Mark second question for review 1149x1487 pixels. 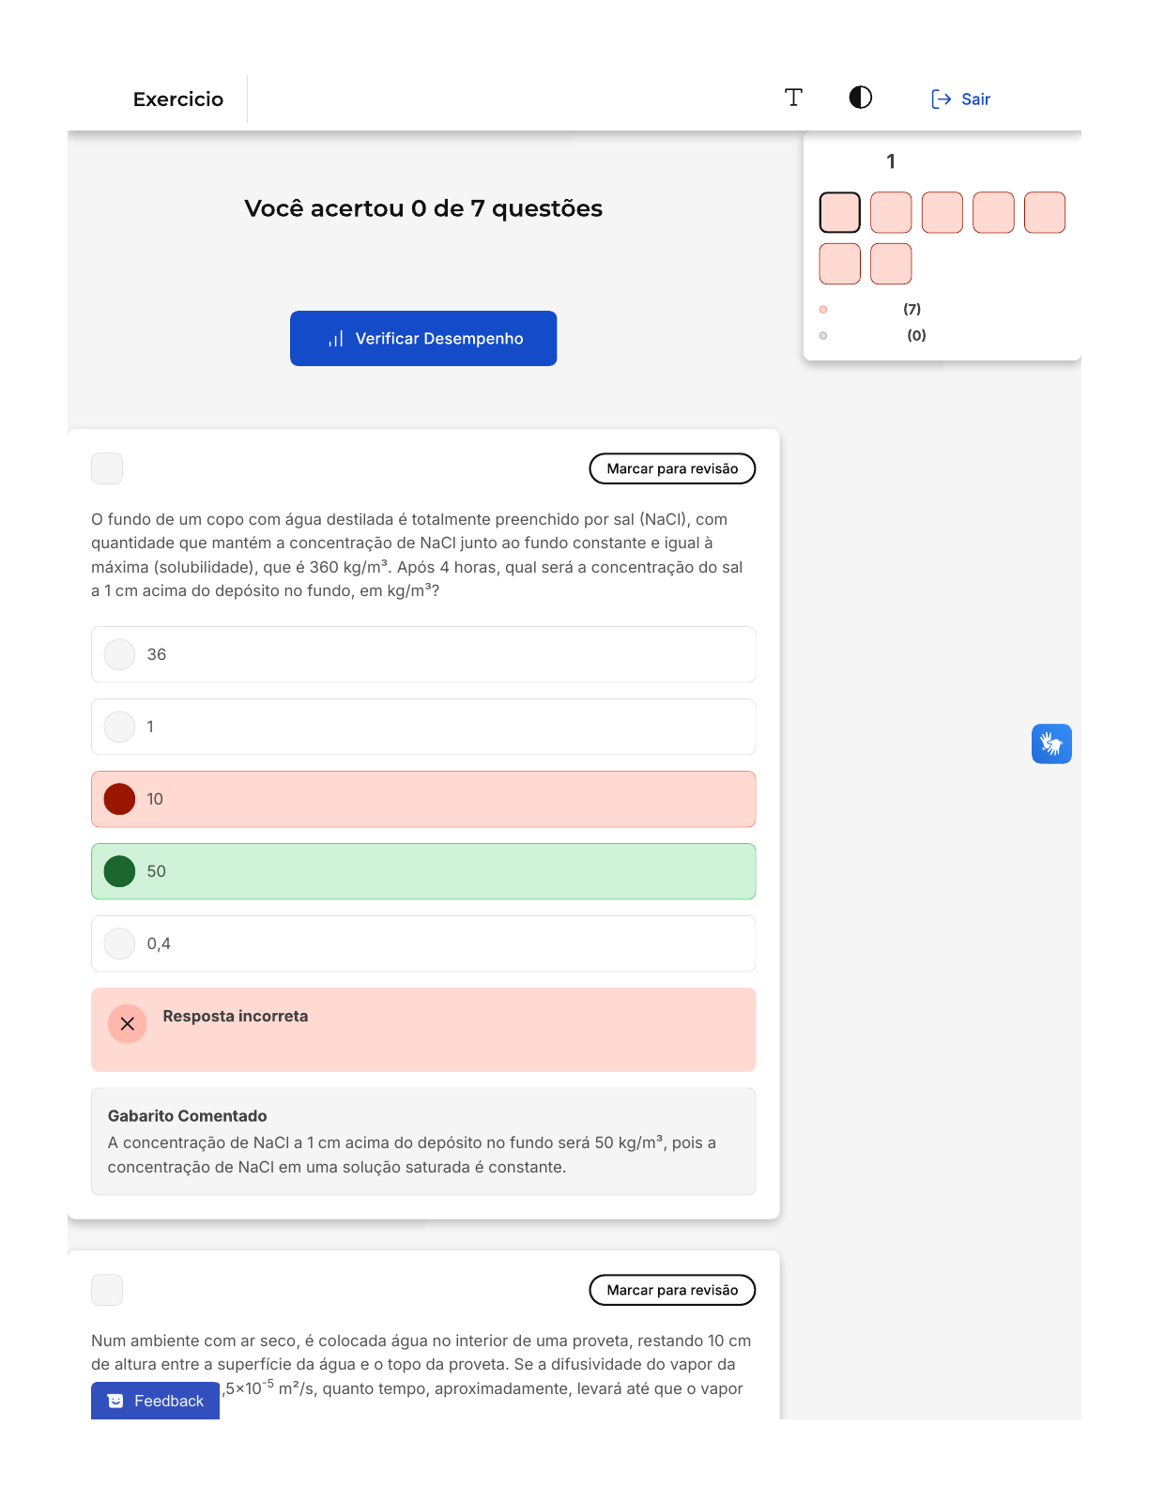coord(672,1290)
